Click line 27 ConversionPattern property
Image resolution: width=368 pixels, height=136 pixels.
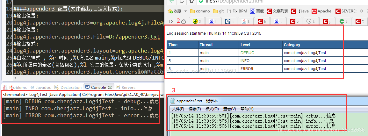pos(89,72)
